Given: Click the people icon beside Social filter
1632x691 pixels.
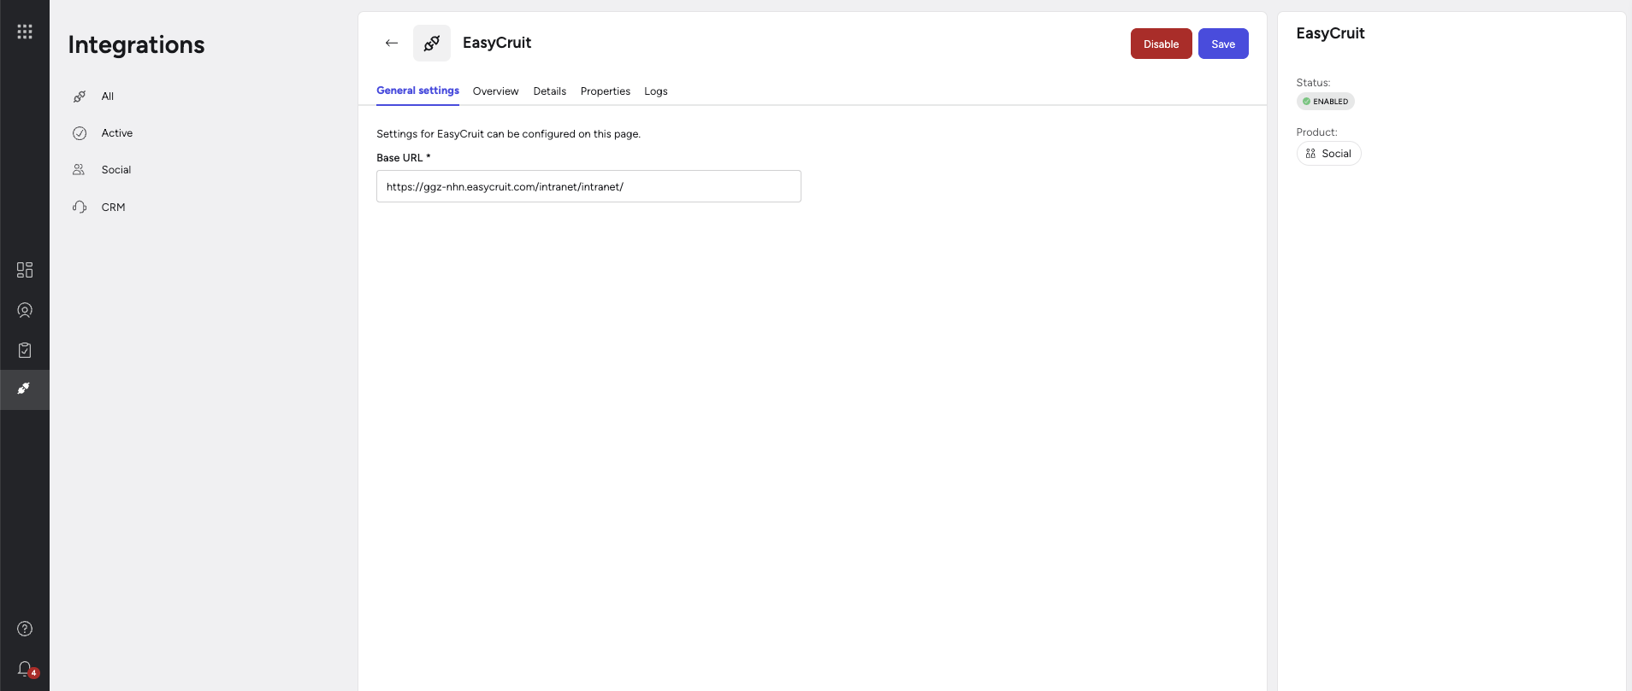Looking at the screenshot, I should coord(79,170).
